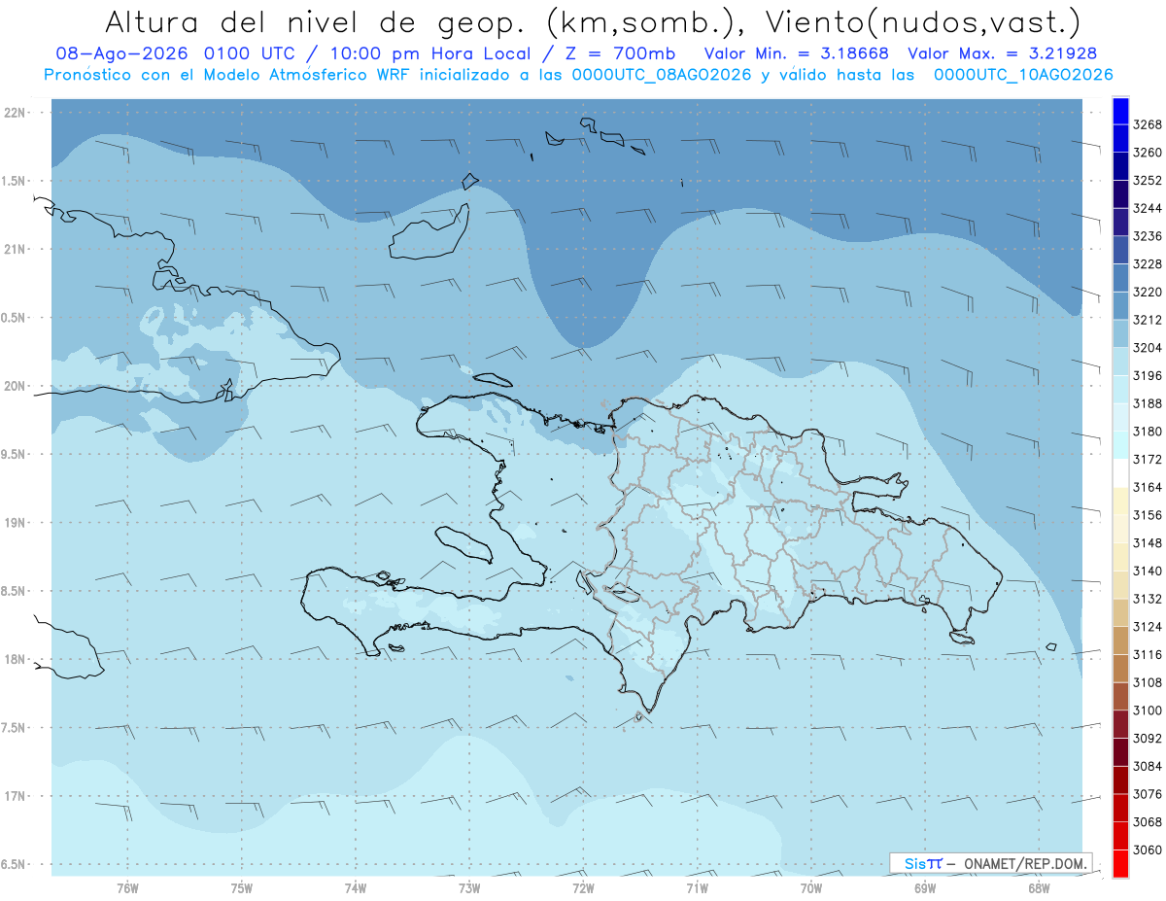
Task: Click the "3204" colorbar value
Action: pos(1148,348)
